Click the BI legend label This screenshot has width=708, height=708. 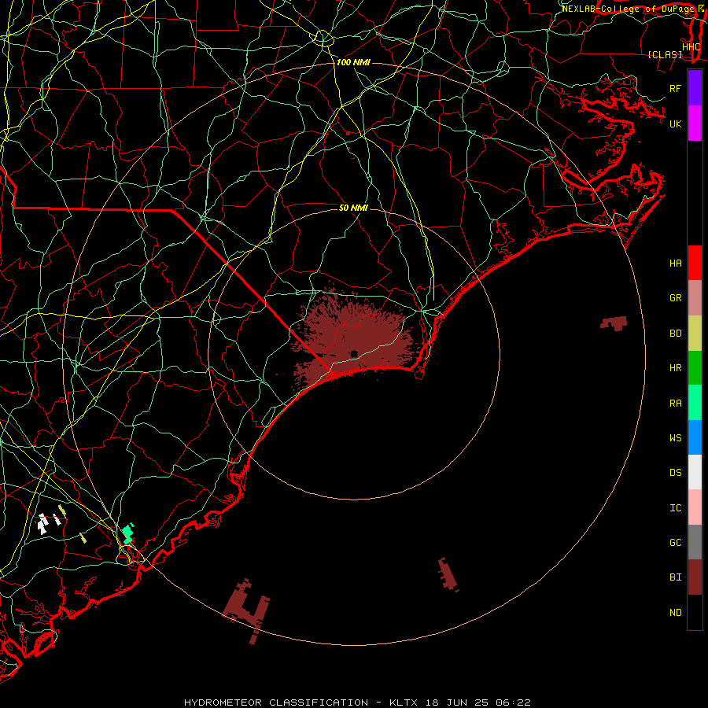pos(675,577)
